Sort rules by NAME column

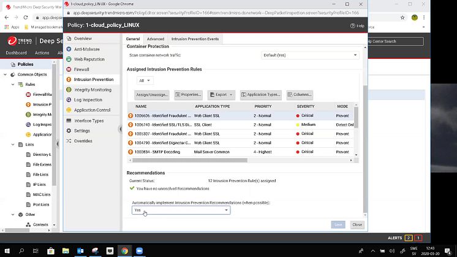pyautogui.click(x=141, y=107)
